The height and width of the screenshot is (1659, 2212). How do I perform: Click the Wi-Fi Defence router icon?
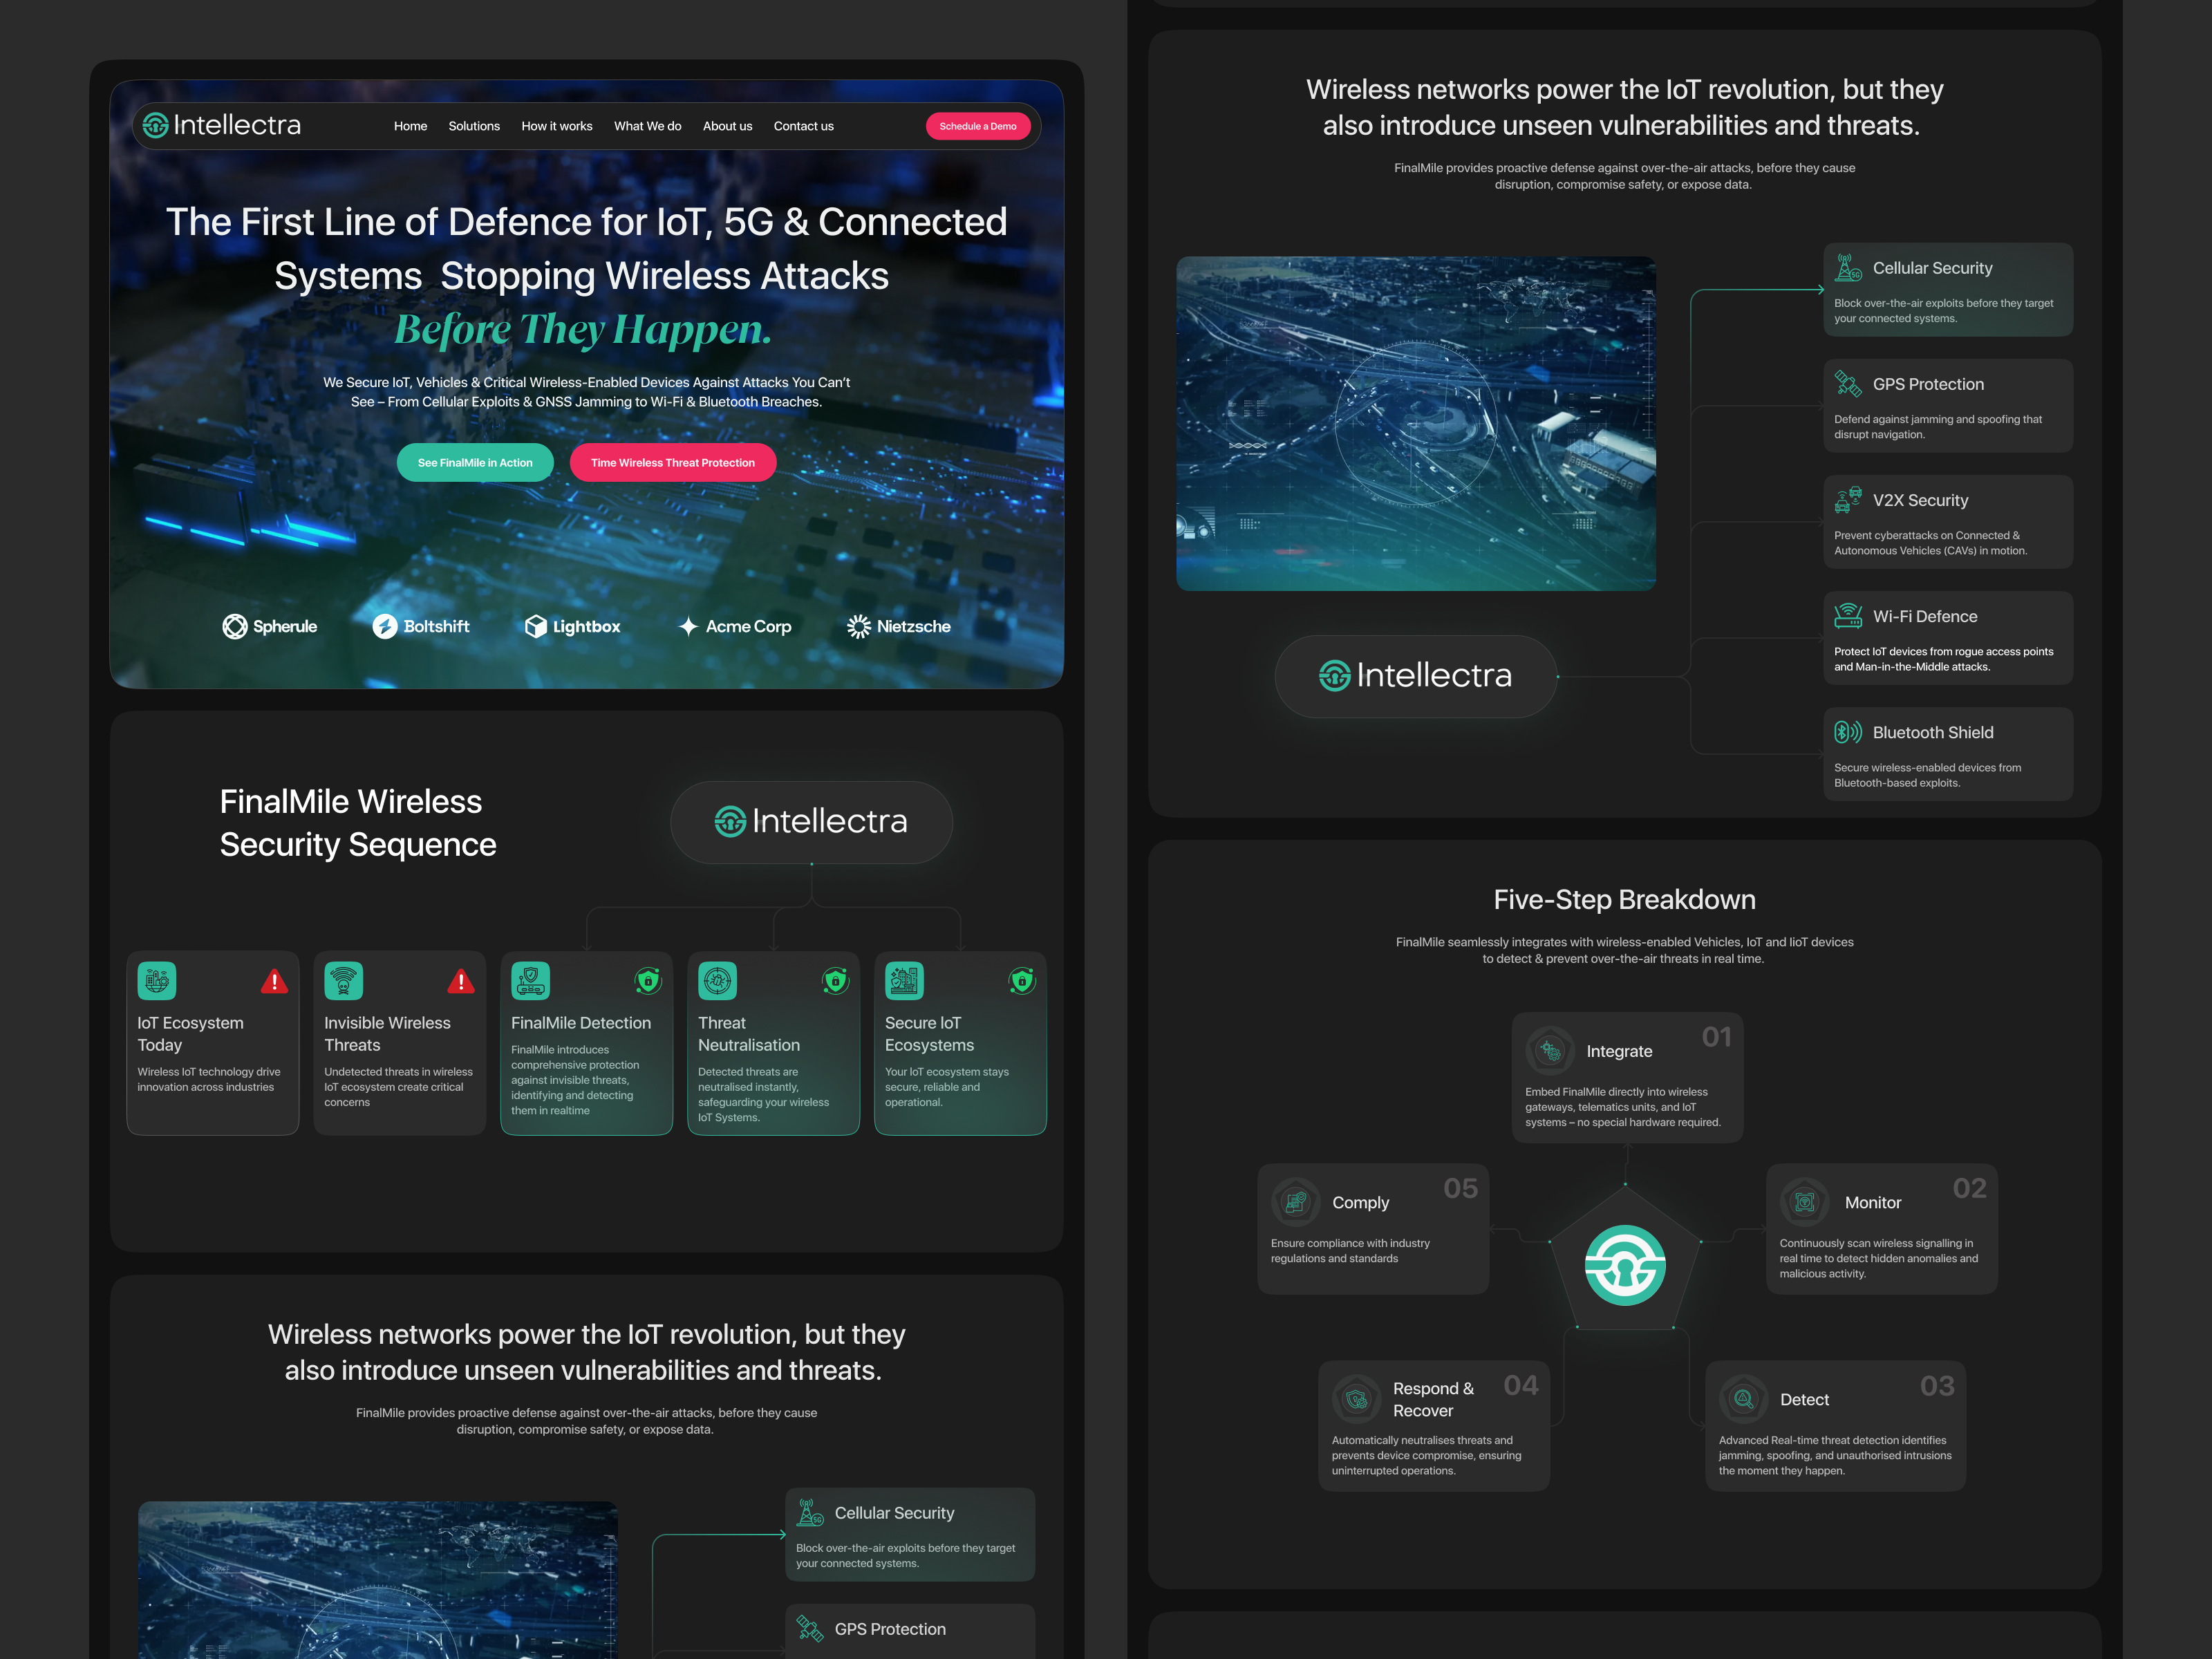(x=1849, y=616)
